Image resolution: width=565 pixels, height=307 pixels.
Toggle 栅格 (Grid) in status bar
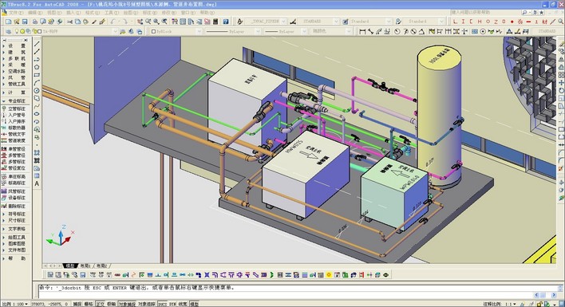89,304
